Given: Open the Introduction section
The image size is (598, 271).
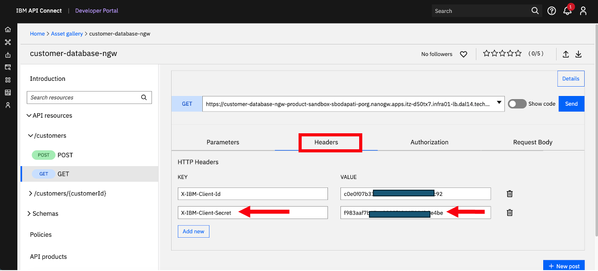Looking at the screenshot, I should pyautogui.click(x=48, y=79).
